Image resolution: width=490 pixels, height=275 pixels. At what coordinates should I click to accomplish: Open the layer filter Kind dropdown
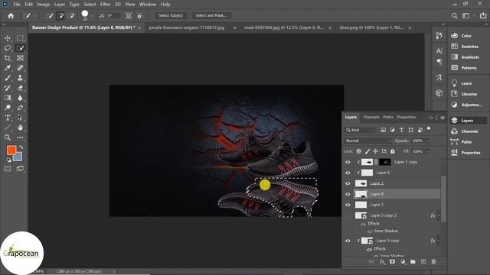click(x=361, y=130)
